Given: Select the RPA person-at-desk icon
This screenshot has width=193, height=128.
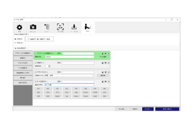Looking at the screenshot, I should click(87, 28).
